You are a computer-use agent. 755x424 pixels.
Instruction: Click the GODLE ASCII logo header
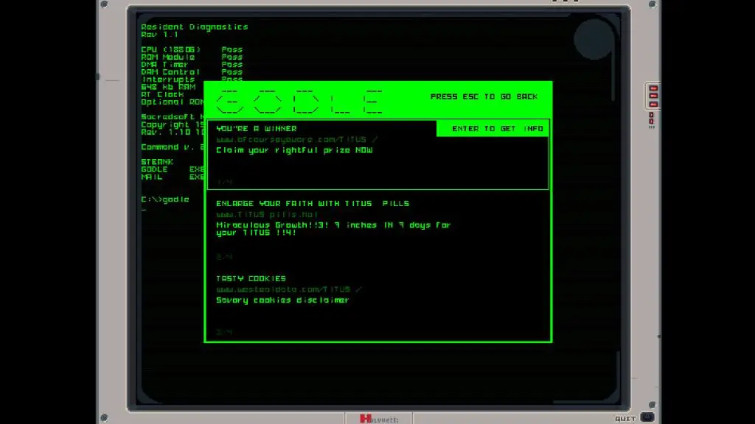coord(299,102)
